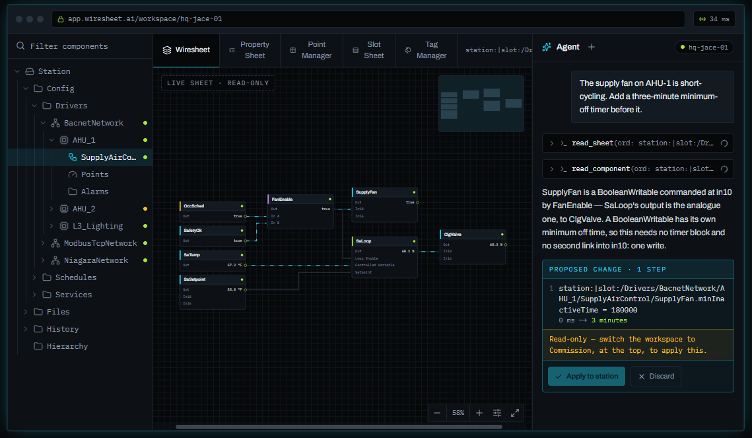Collapse the BacnetNetwork node
Screen dimensions: 752x438
43,123
